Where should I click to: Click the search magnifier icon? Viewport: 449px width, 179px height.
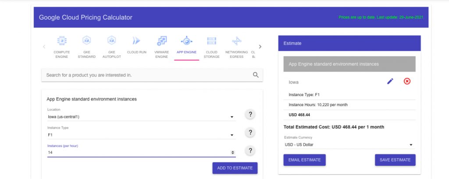[x=256, y=75]
